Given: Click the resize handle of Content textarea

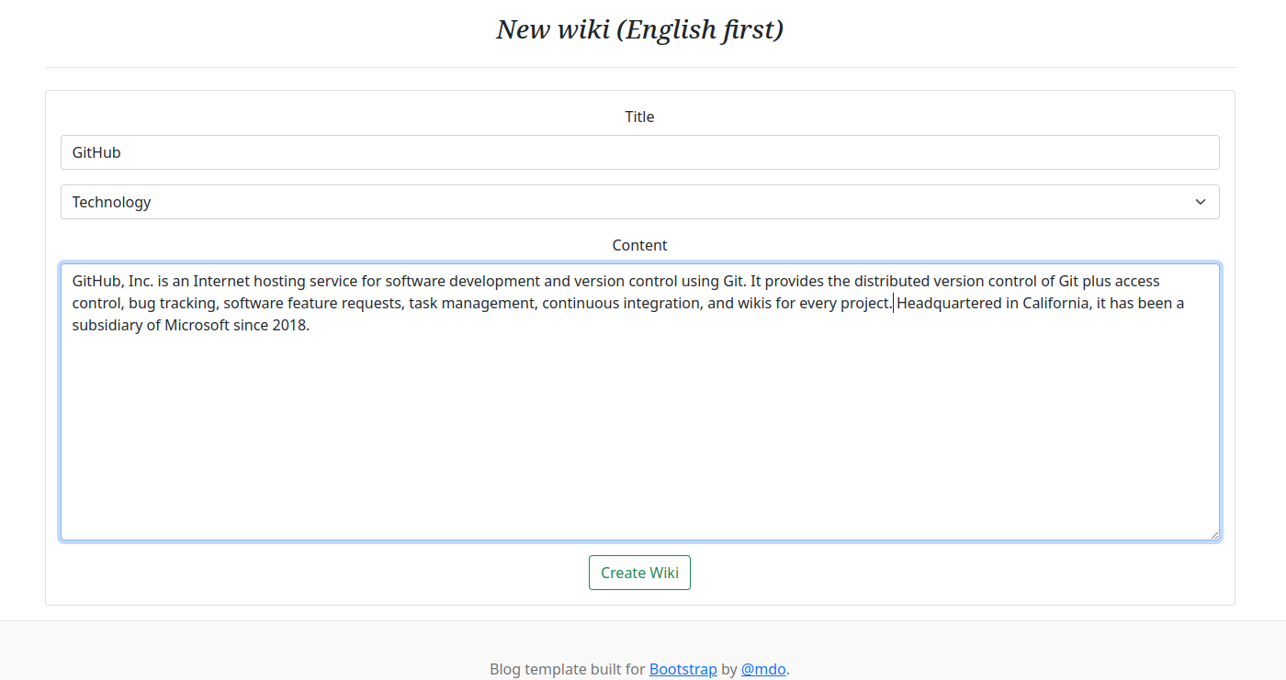Looking at the screenshot, I should click(1213, 534).
